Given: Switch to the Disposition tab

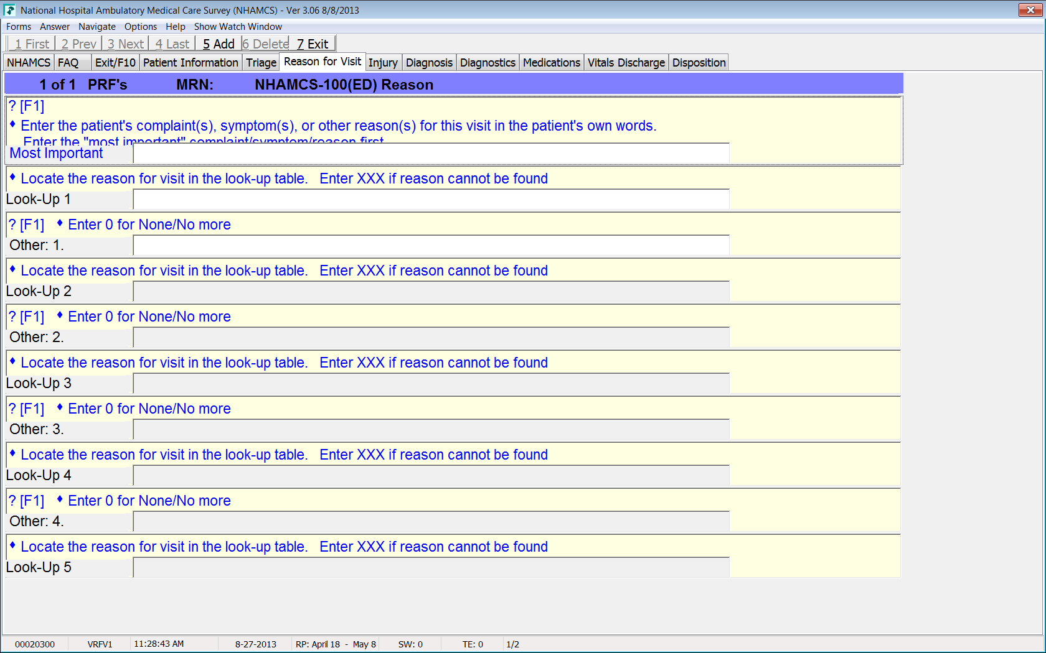Looking at the screenshot, I should tap(699, 63).
